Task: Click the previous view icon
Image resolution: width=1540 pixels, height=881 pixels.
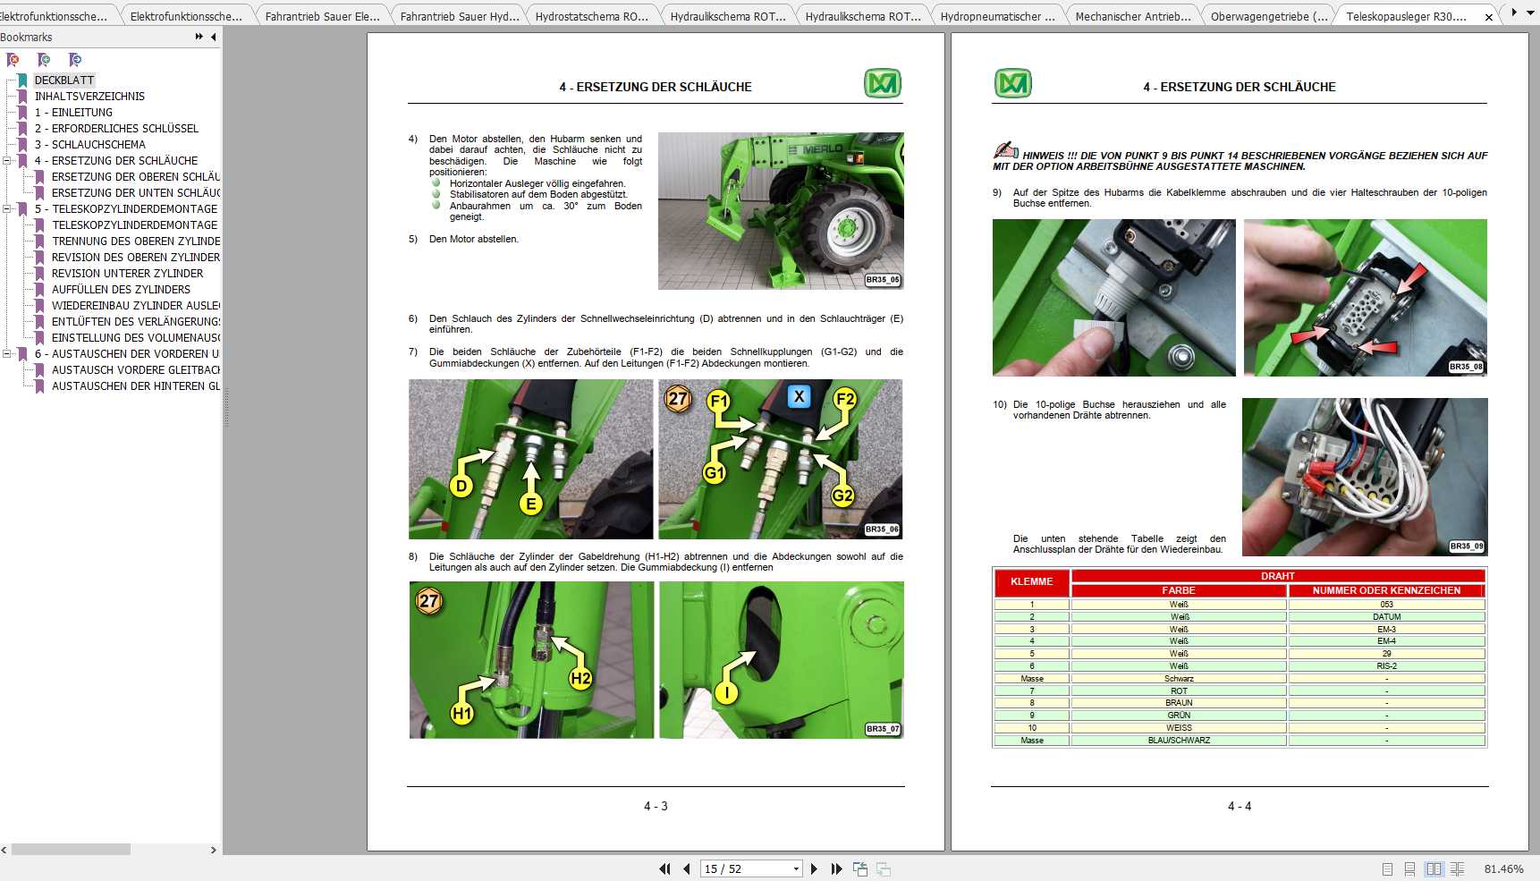Action: point(860,868)
